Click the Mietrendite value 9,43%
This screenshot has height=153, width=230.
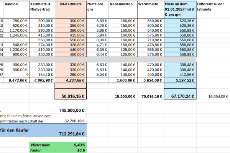pos(71,145)
